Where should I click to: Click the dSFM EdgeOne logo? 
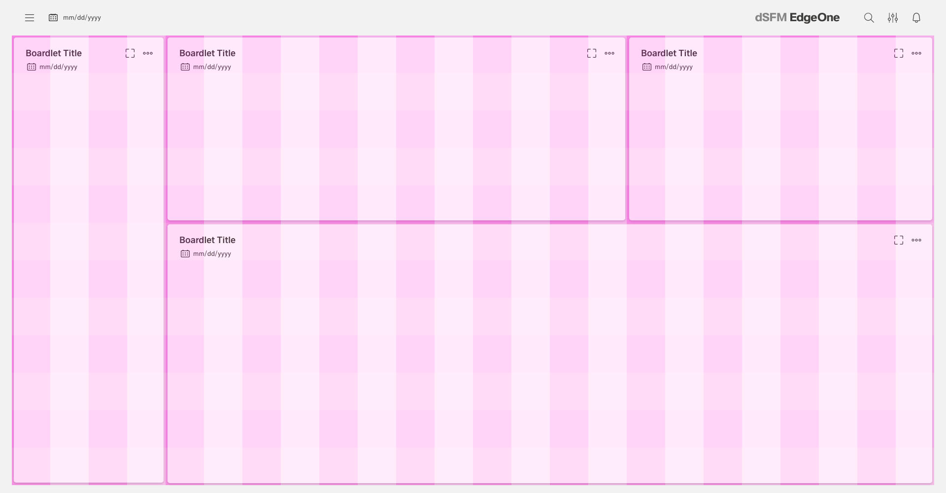tap(797, 18)
